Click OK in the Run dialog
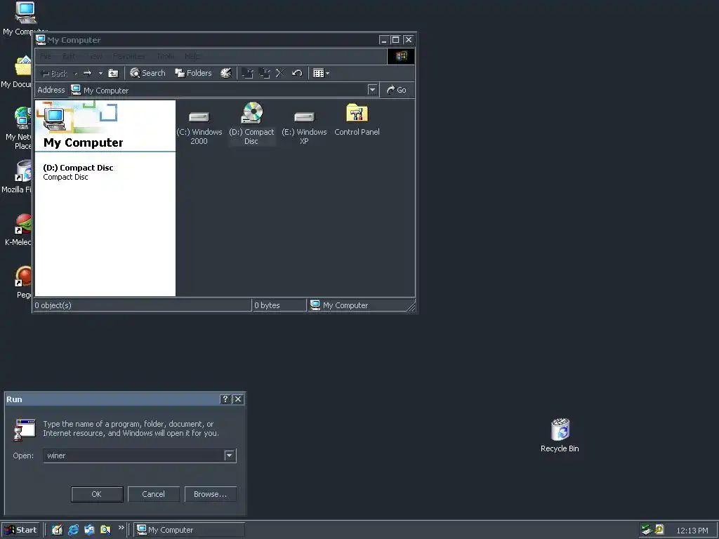Screen dimensions: 719x539 coord(97,494)
